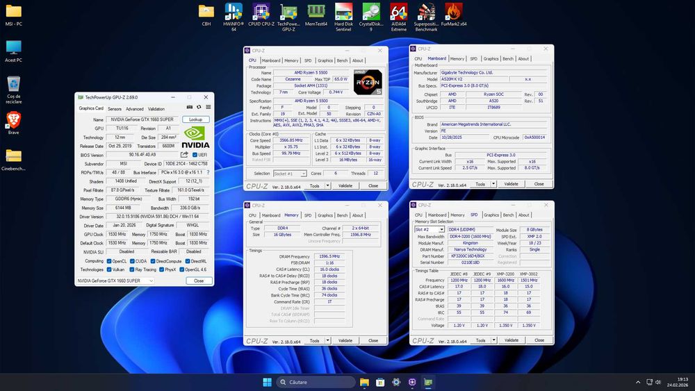Select Graphics tab in CPU-Z Mainboard window
The image size is (695, 391).
point(491,59)
